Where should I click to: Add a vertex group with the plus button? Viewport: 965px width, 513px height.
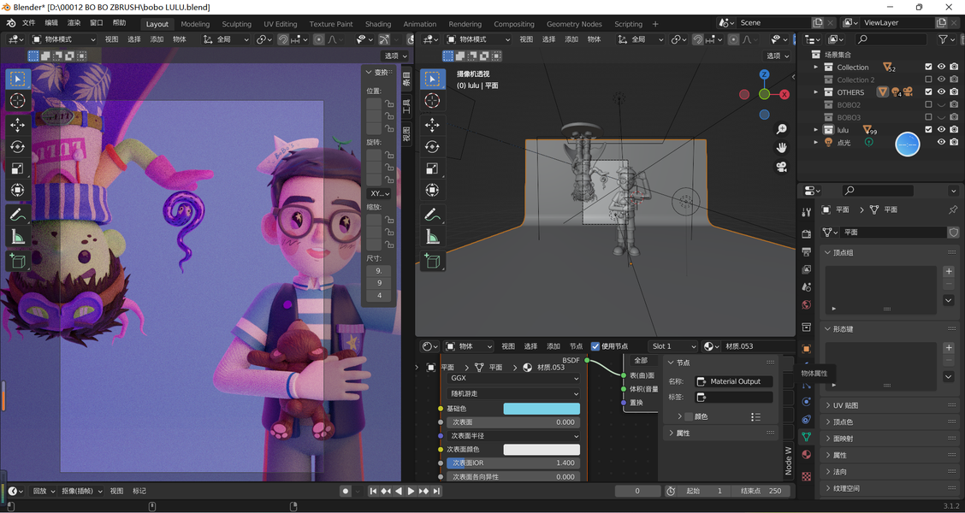949,271
